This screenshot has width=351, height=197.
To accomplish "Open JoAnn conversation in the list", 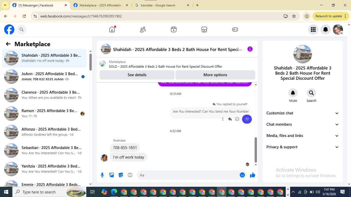I will point(44,77).
